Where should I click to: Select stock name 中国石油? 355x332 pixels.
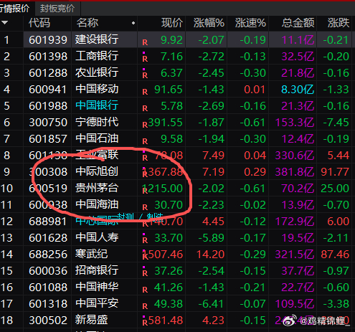(x=97, y=138)
